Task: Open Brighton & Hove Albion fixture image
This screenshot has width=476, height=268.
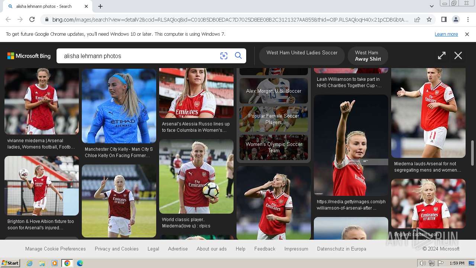Action: point(42,186)
